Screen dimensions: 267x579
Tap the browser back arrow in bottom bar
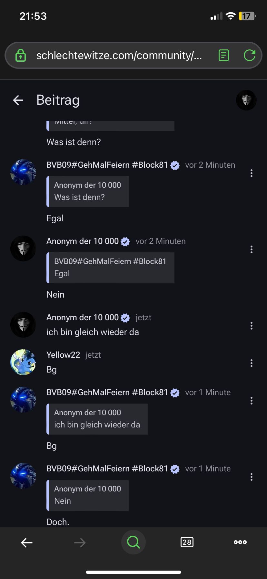point(27,542)
